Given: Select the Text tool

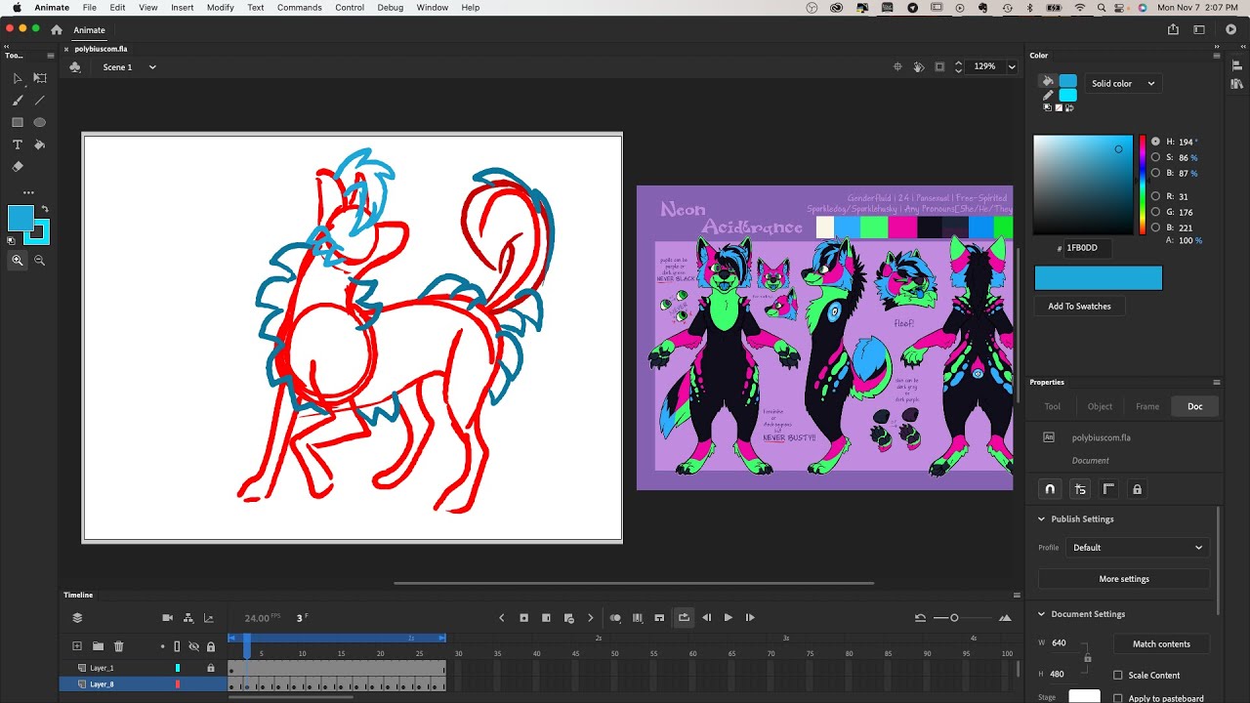Looking at the screenshot, I should click(18, 145).
